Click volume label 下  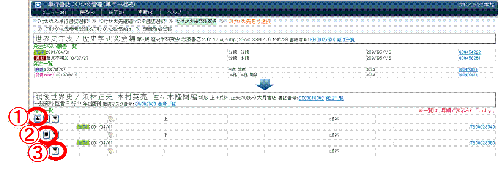(165, 135)
